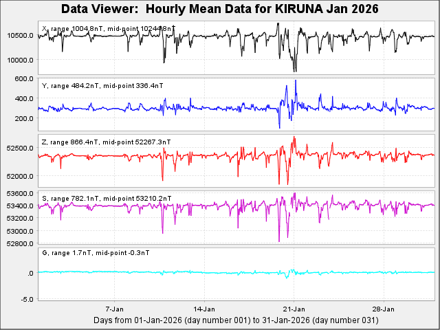
Task: Click the 7-Jan date tick label
Action: pyautogui.click(x=114, y=309)
